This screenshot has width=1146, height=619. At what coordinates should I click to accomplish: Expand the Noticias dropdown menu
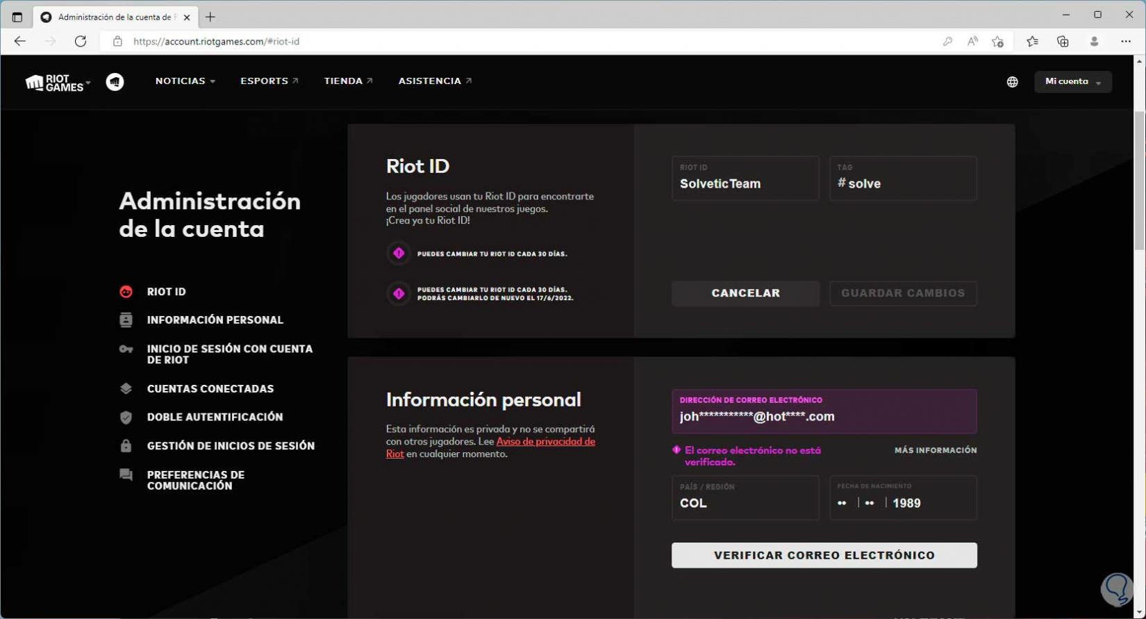click(x=185, y=81)
